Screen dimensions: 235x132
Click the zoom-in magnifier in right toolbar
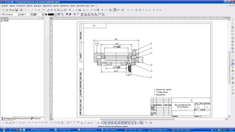tap(233, 28)
